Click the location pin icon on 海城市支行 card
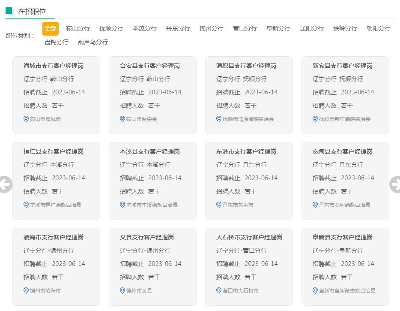400x311 pixels. (x=25, y=119)
